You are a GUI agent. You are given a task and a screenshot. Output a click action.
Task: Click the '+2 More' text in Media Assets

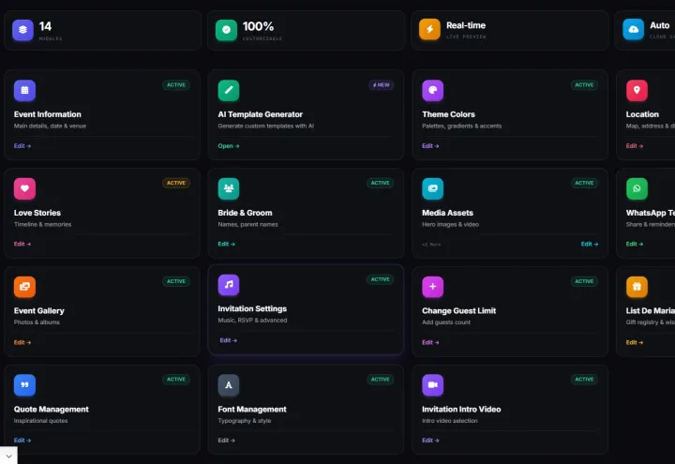click(x=431, y=245)
